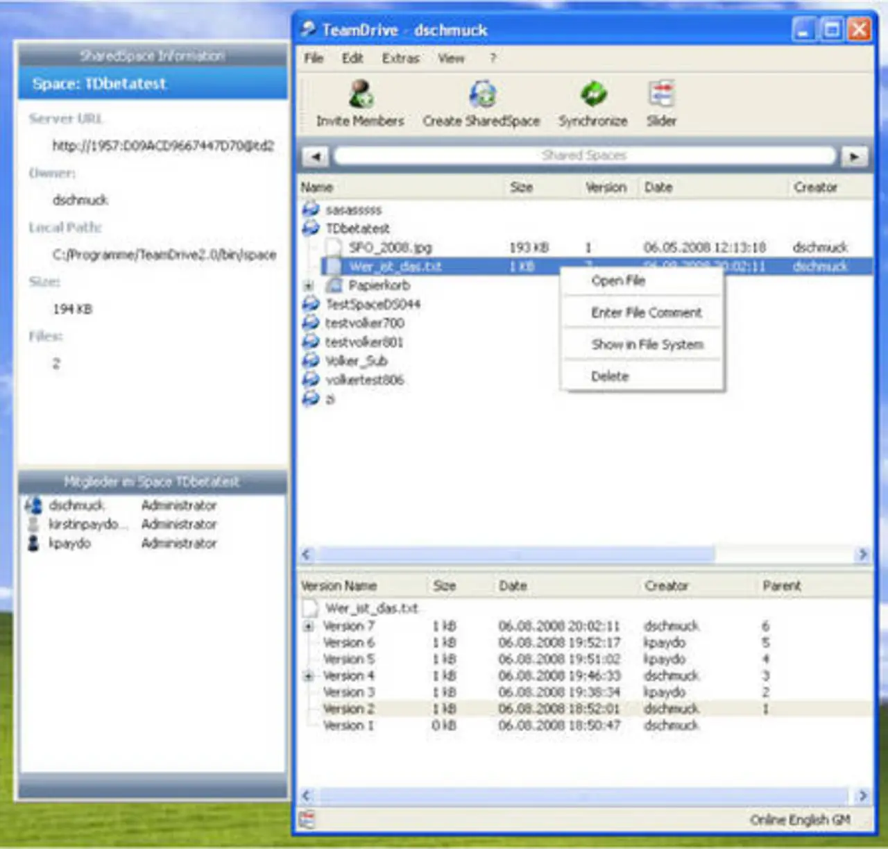This screenshot has height=849, width=888.
Task: Expand Version 4 in version list
Action: pyautogui.click(x=309, y=675)
